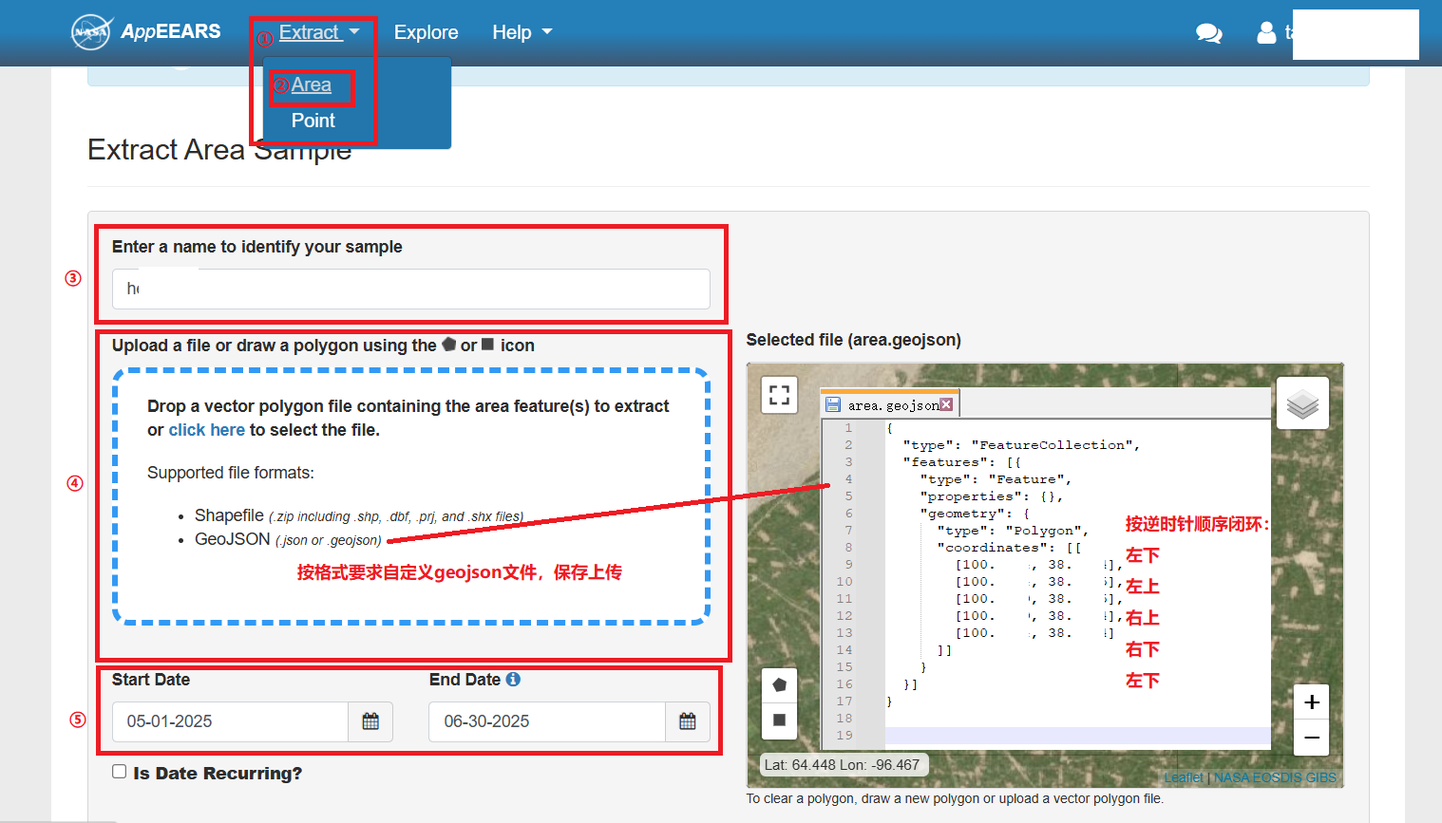Zoom in on the map
1442x823 pixels.
(x=1312, y=702)
